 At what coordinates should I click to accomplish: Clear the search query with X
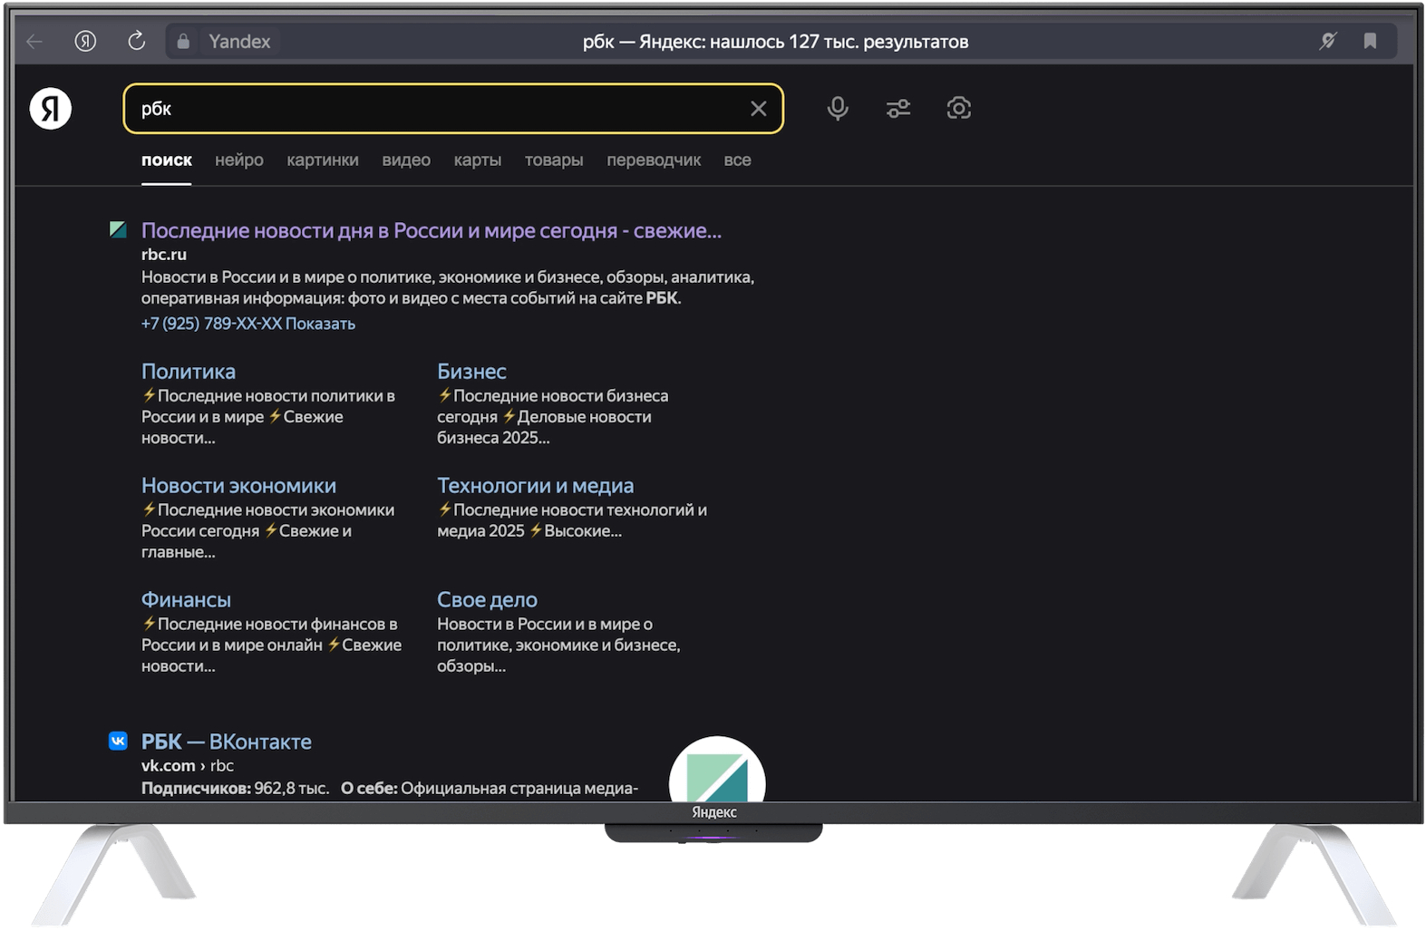[759, 109]
